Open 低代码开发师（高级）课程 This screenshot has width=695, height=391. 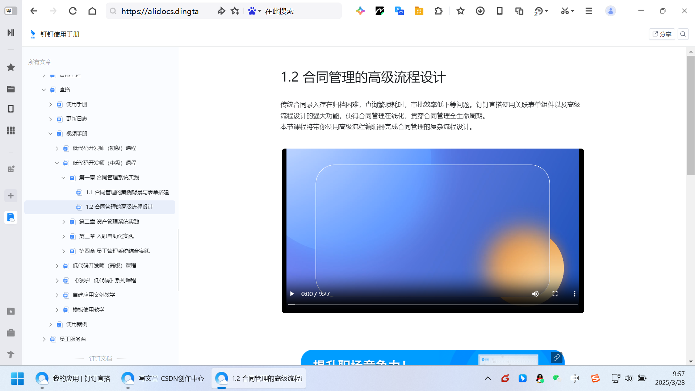(104, 265)
